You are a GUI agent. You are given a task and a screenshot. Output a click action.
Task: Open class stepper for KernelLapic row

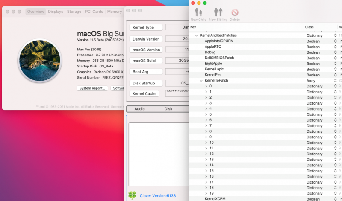point(335,70)
